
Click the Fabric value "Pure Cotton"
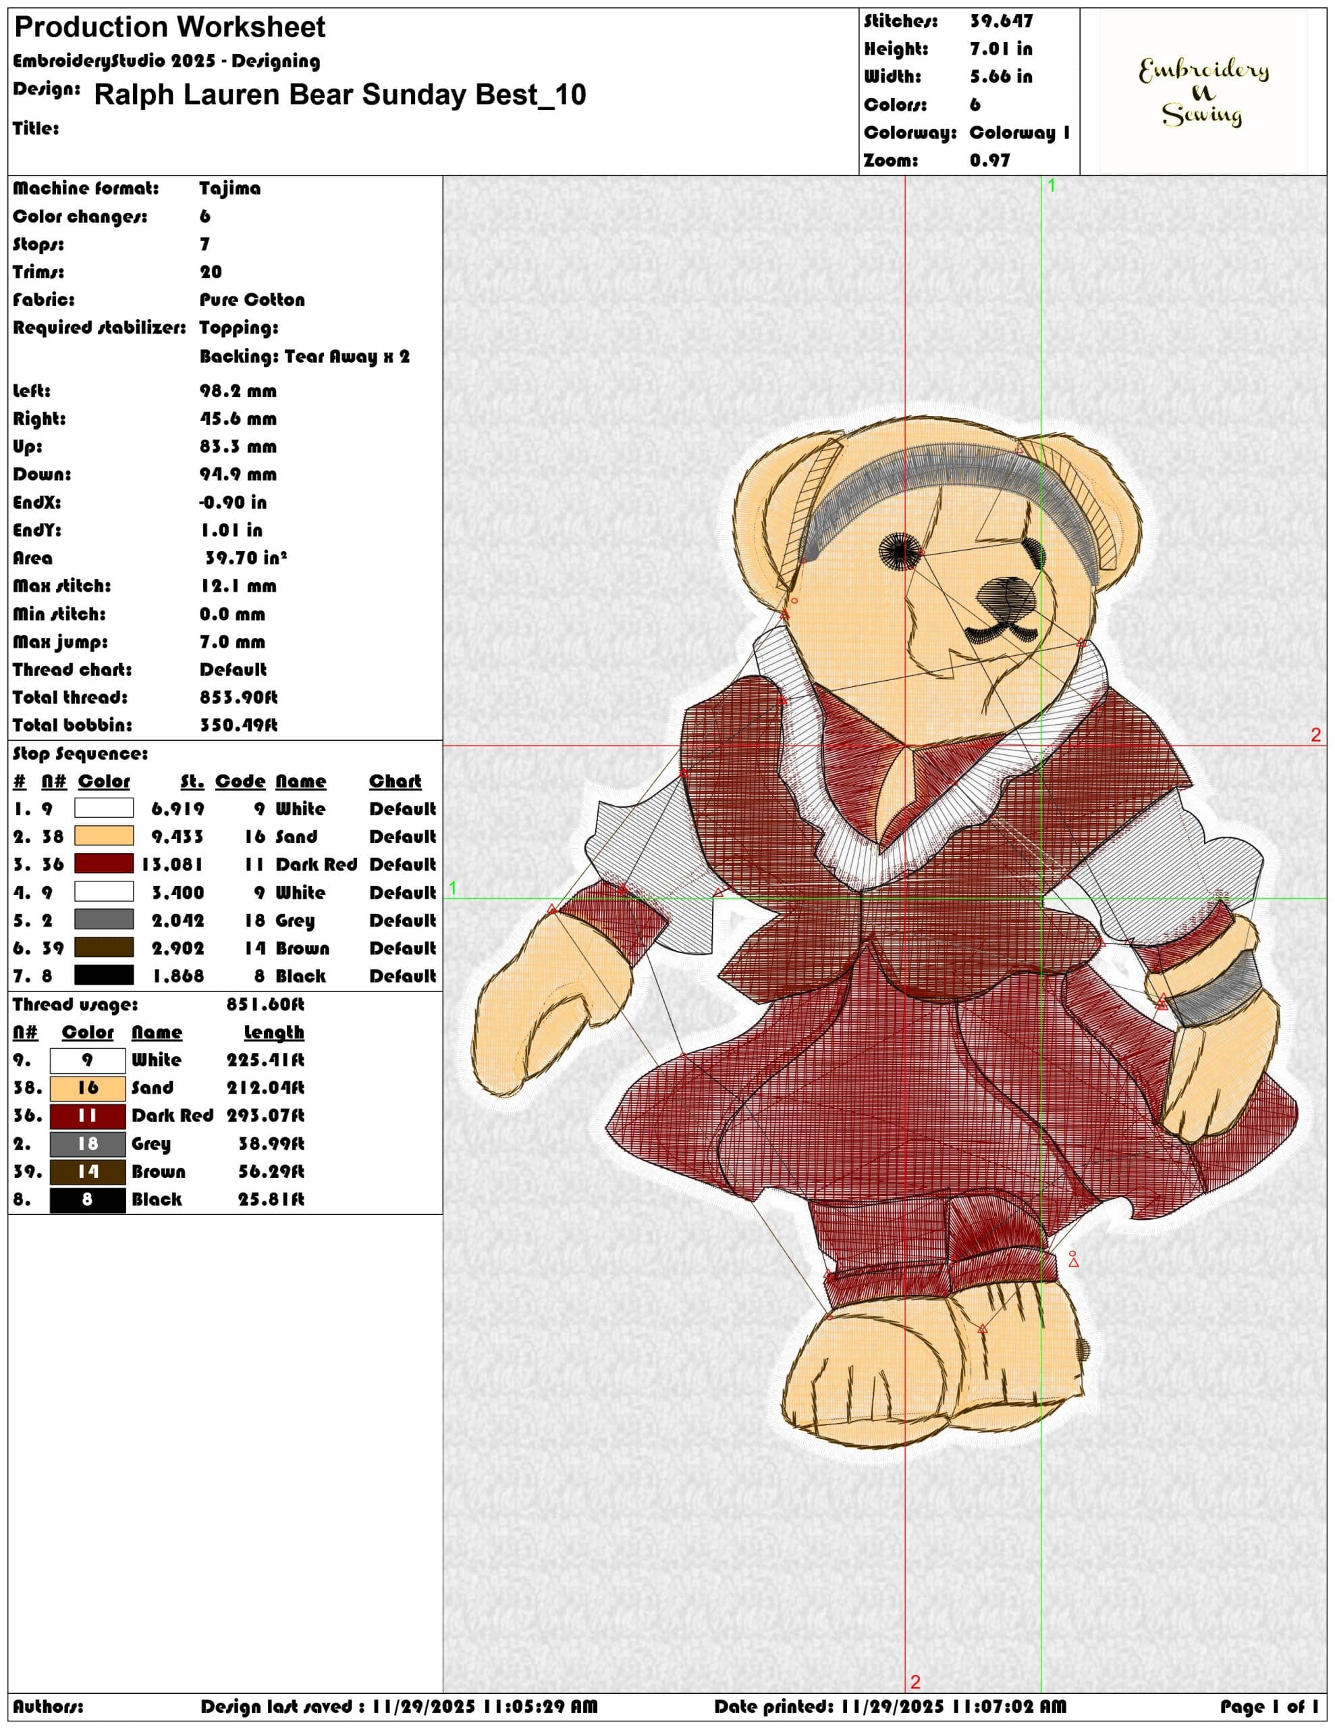click(x=252, y=299)
